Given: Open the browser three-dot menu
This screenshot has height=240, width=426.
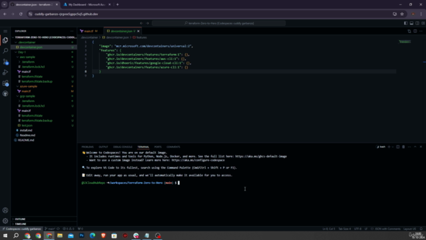Looking at the screenshot, I should [421, 14].
